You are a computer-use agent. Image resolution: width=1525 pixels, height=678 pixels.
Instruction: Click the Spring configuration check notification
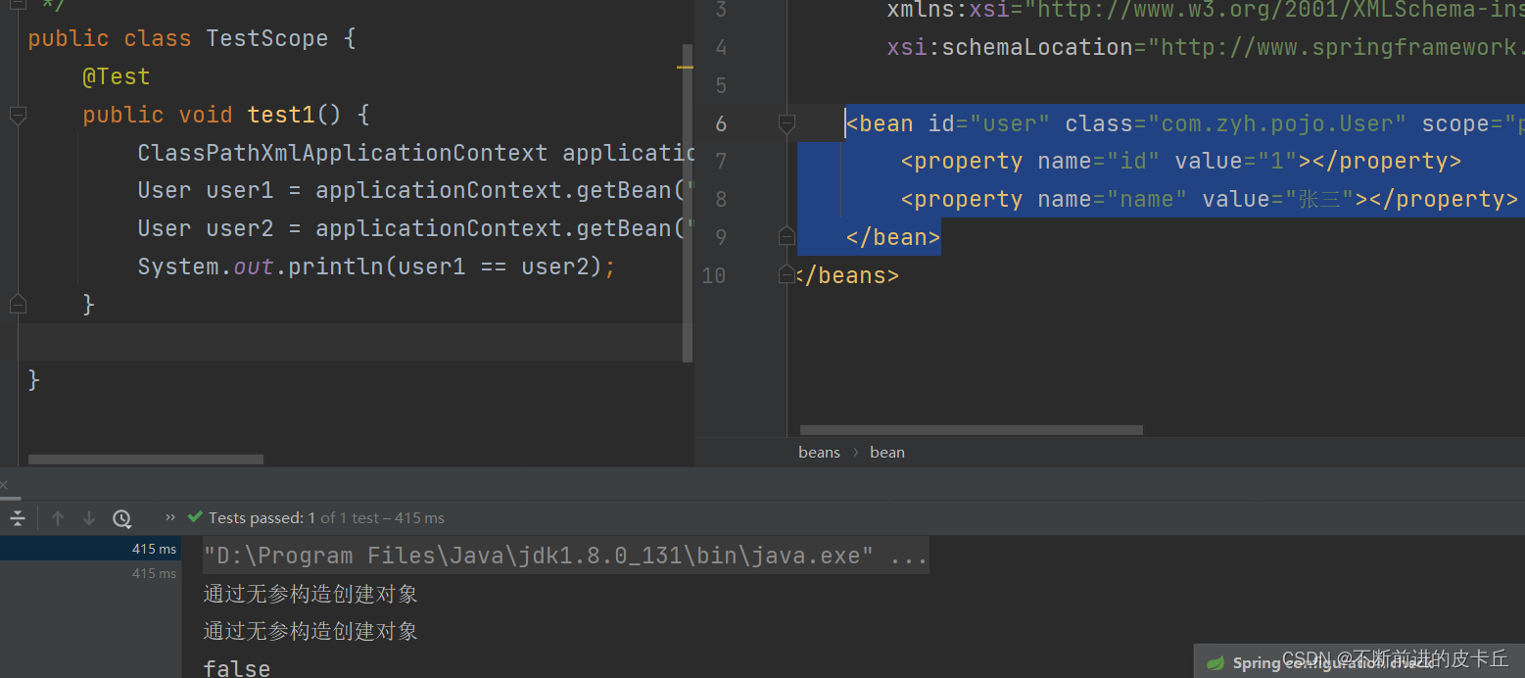1359,661
